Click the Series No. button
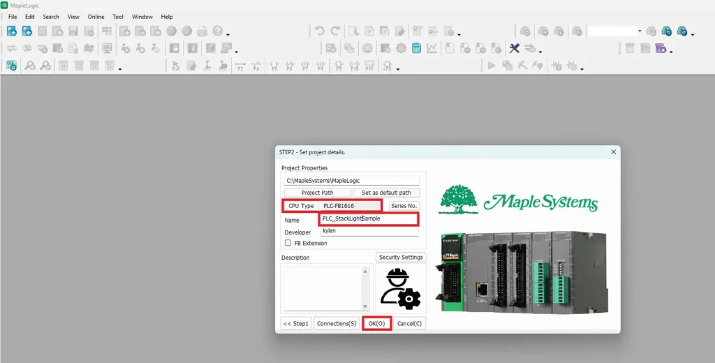715x363 pixels. [x=404, y=206]
